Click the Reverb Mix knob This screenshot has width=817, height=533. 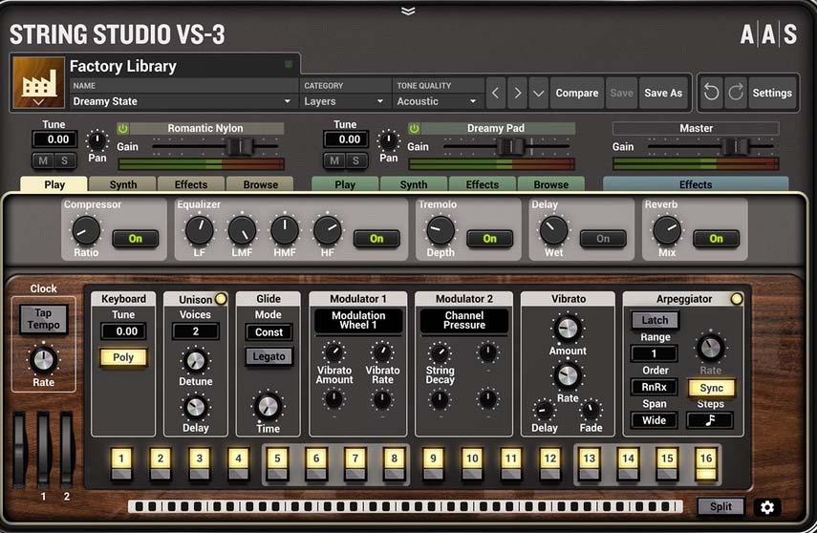pyautogui.click(x=667, y=230)
